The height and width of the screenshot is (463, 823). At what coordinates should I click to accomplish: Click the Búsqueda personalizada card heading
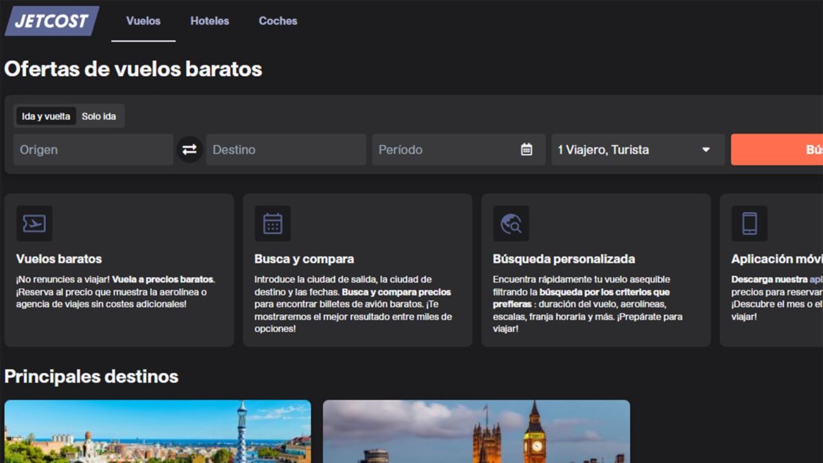[x=564, y=259]
